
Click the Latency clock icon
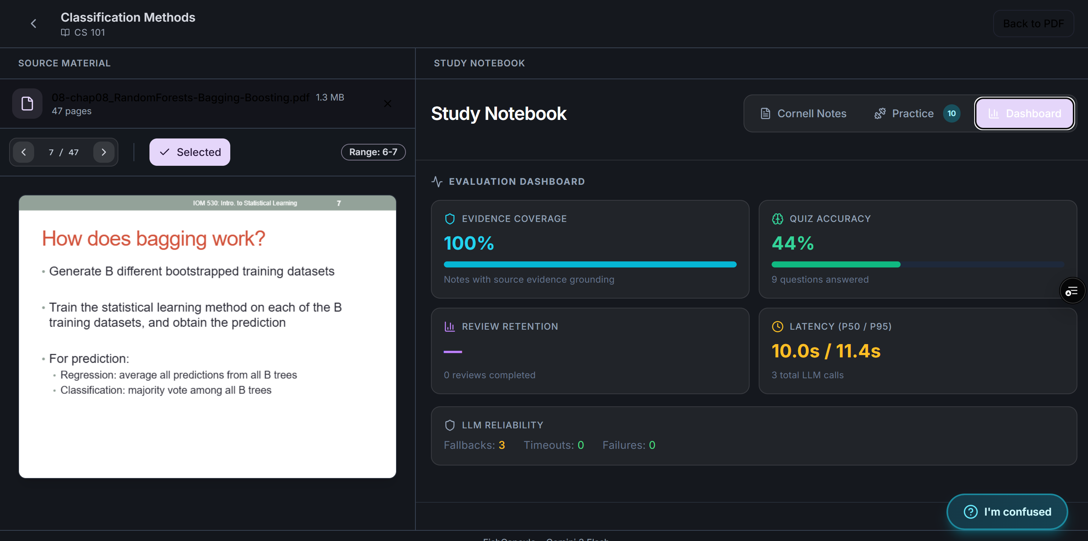778,326
